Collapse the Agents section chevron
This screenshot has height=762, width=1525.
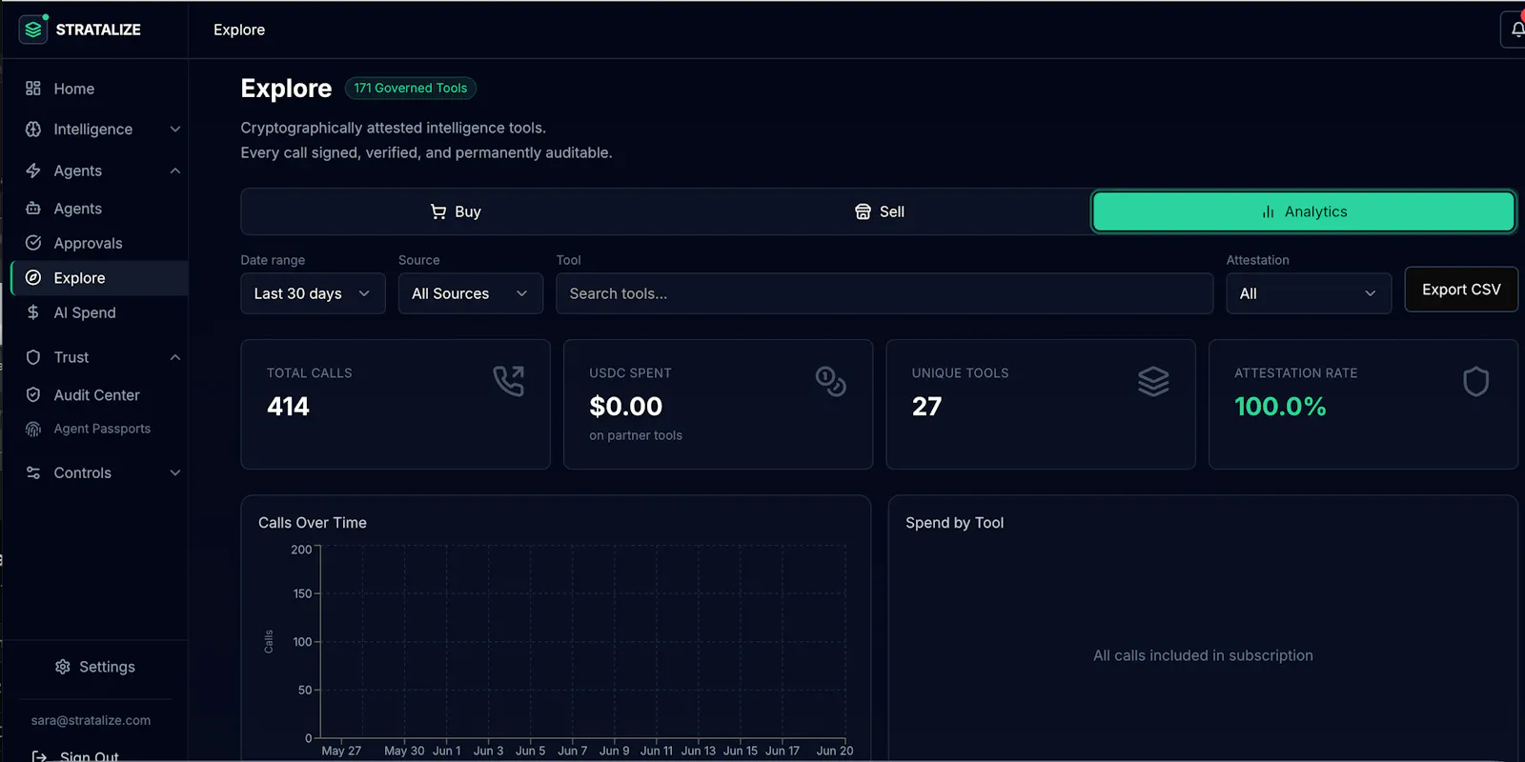(175, 170)
